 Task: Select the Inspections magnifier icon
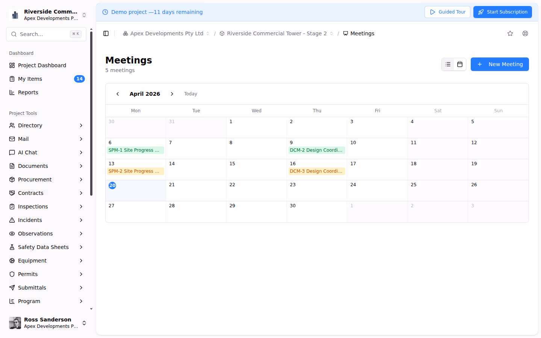pos(12,206)
